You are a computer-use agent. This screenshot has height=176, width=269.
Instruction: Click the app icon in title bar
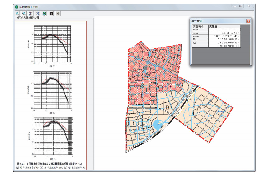coord(17,7)
